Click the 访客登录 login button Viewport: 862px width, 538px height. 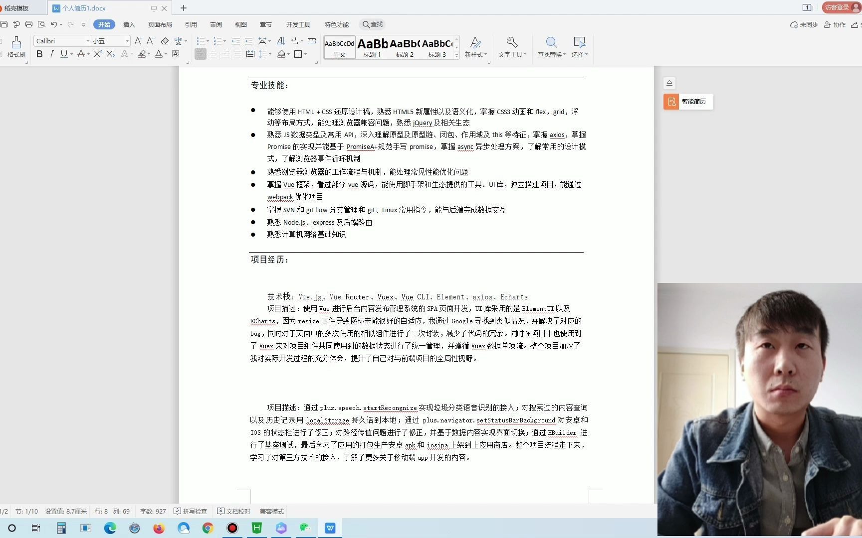841,7
